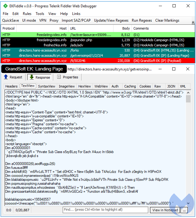This screenshot has height=218, width=196.
Task: Sort by the Comments column header
Action: [x=163, y=28]
